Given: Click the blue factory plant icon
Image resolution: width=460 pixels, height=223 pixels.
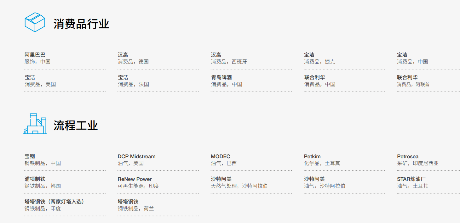Looking at the screenshot, I should 35,124.
